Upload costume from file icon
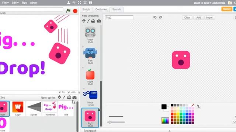Screen dimensions: 236x132 93,21
